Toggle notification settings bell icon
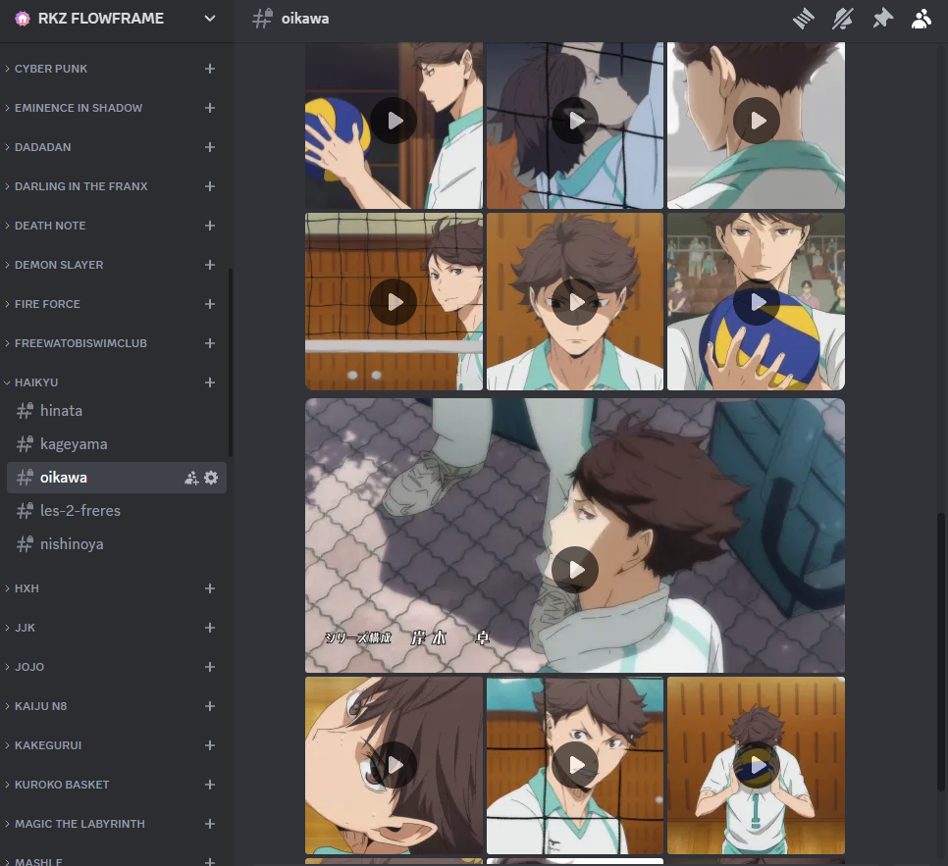 843,19
